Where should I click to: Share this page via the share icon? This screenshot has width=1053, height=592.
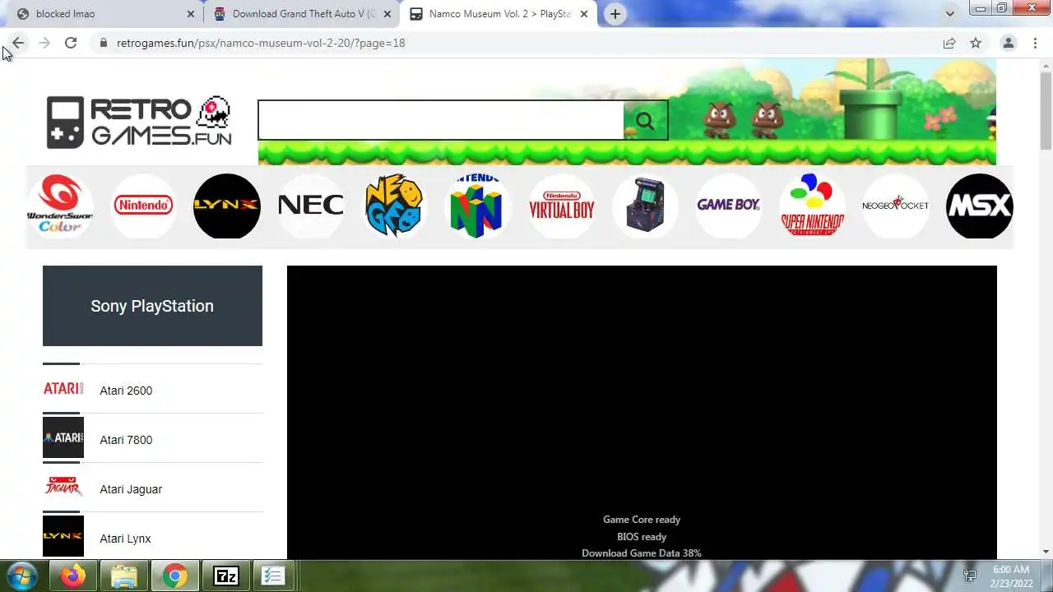pyautogui.click(x=949, y=43)
